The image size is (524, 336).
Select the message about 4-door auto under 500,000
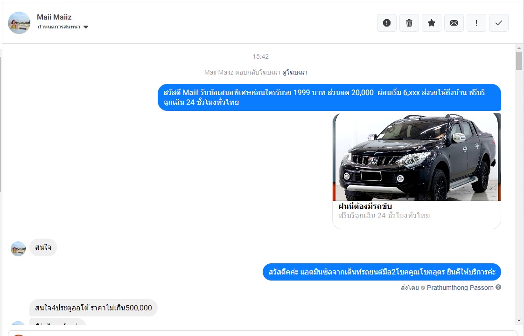click(93, 308)
